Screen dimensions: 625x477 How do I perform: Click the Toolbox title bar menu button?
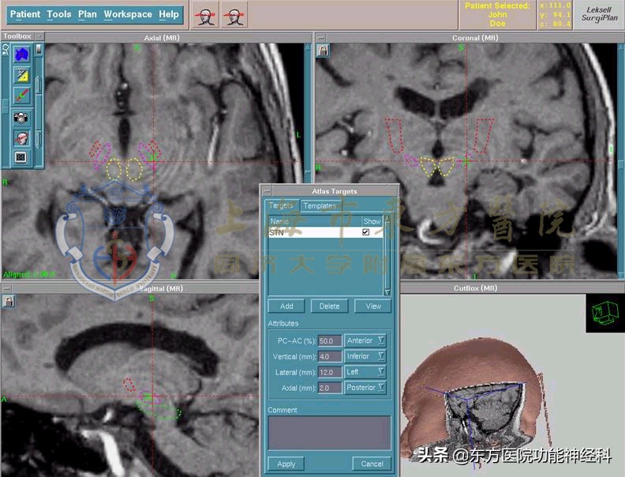point(39,36)
